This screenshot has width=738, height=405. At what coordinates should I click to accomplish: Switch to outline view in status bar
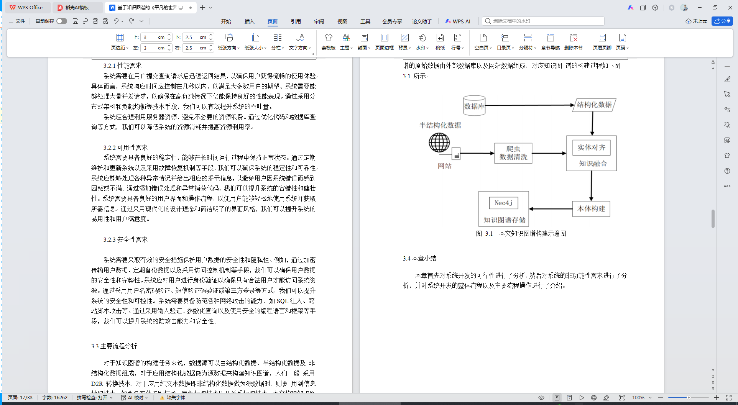(x=569, y=398)
